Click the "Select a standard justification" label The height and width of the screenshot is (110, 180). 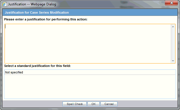coord(37,66)
